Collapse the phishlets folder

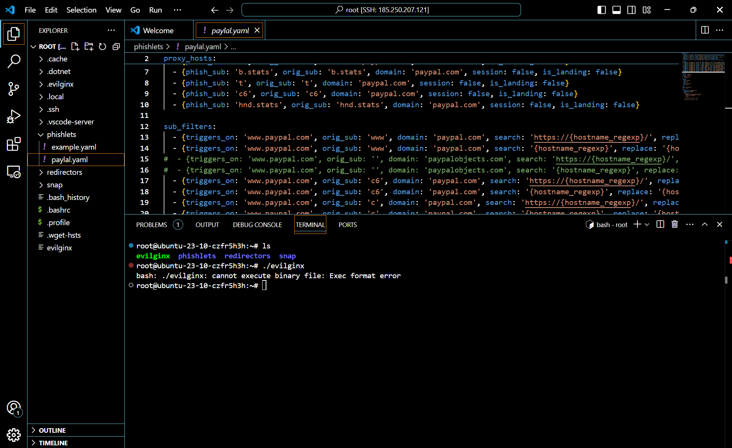click(76, 134)
